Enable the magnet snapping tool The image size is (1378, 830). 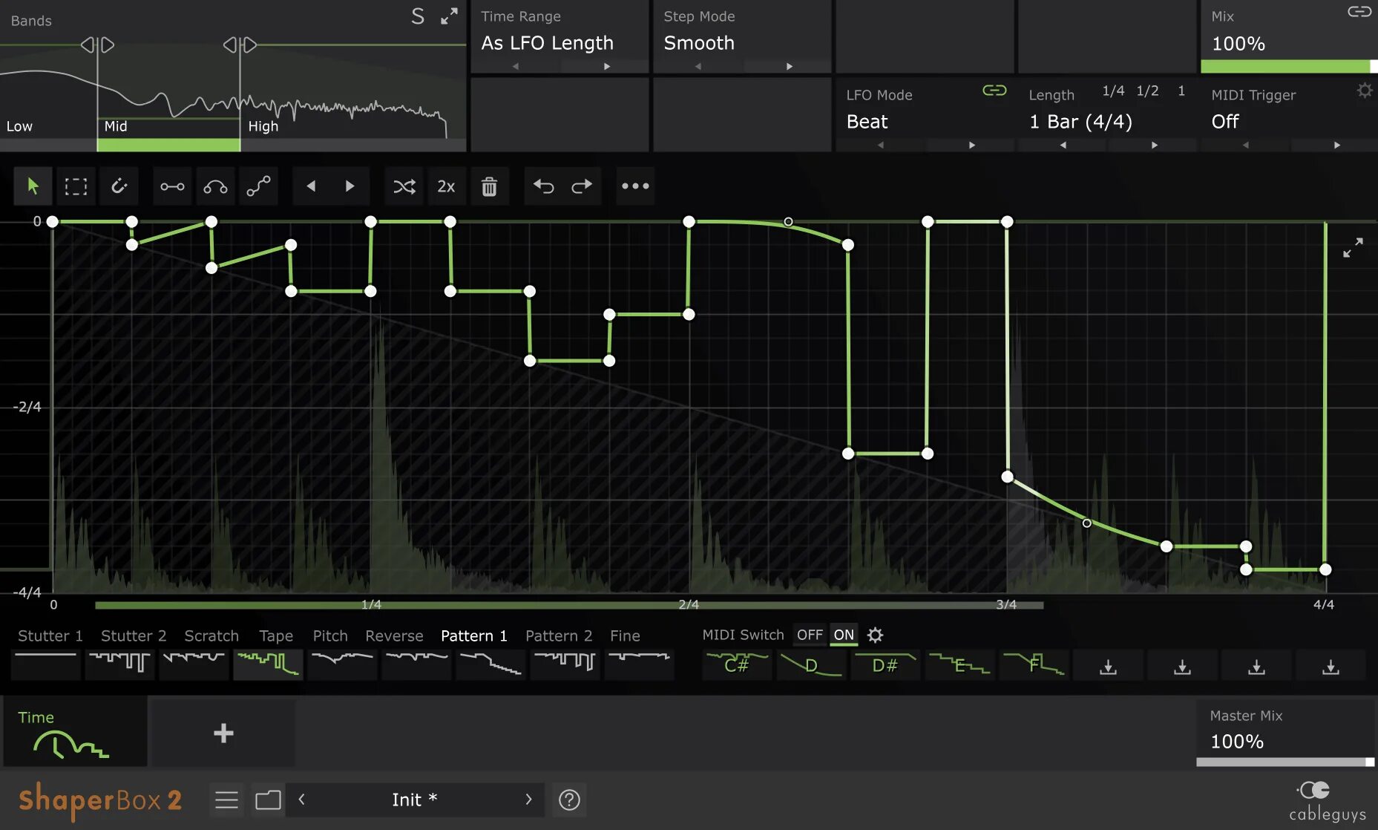pos(119,186)
